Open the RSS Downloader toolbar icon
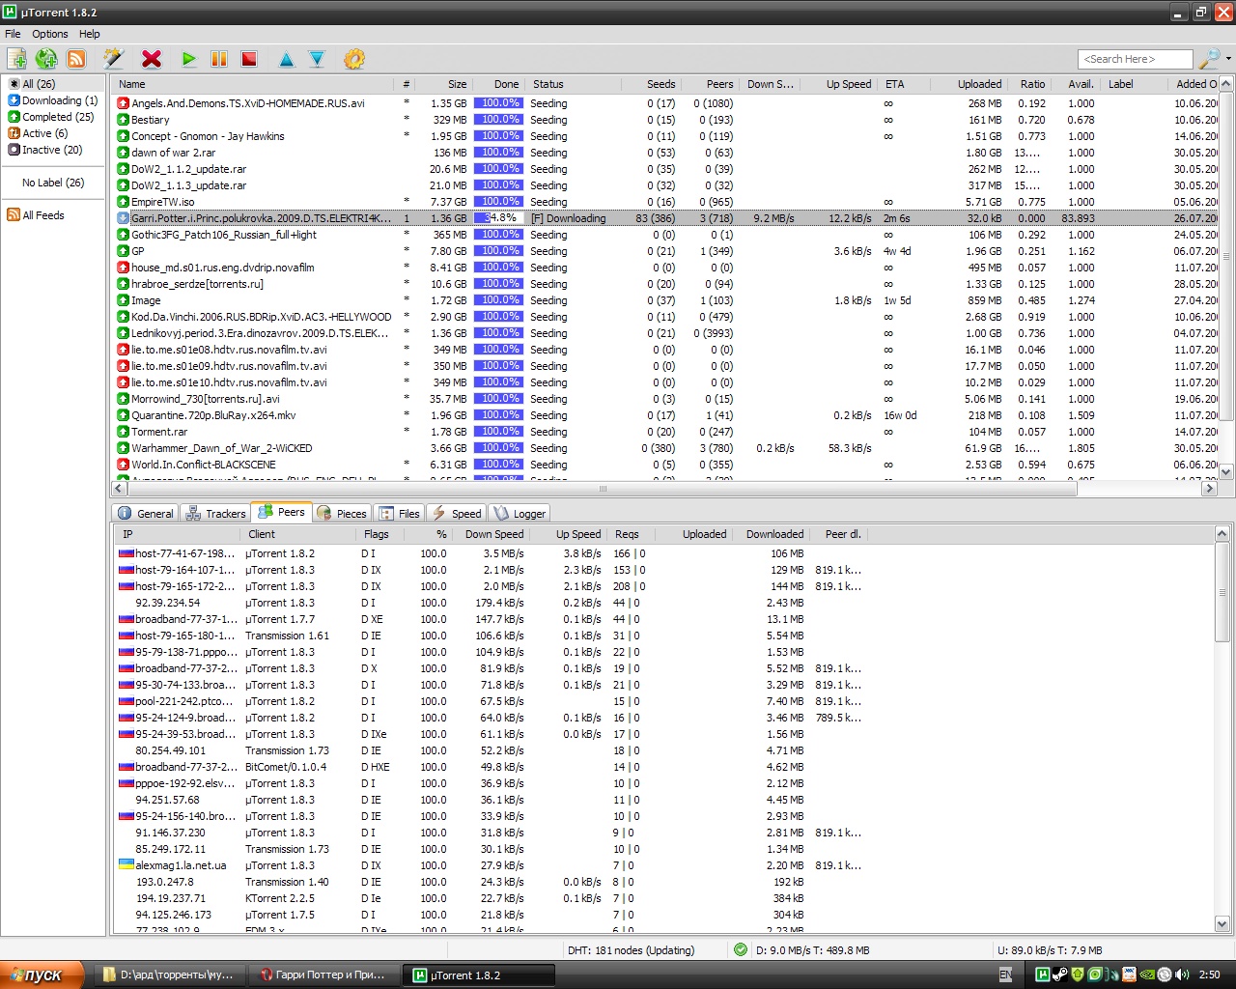The height and width of the screenshot is (989, 1236). [76, 59]
